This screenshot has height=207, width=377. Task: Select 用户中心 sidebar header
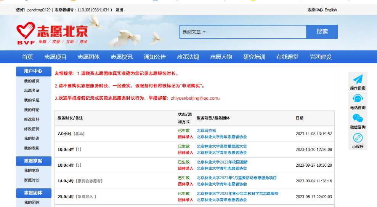(x=34, y=71)
